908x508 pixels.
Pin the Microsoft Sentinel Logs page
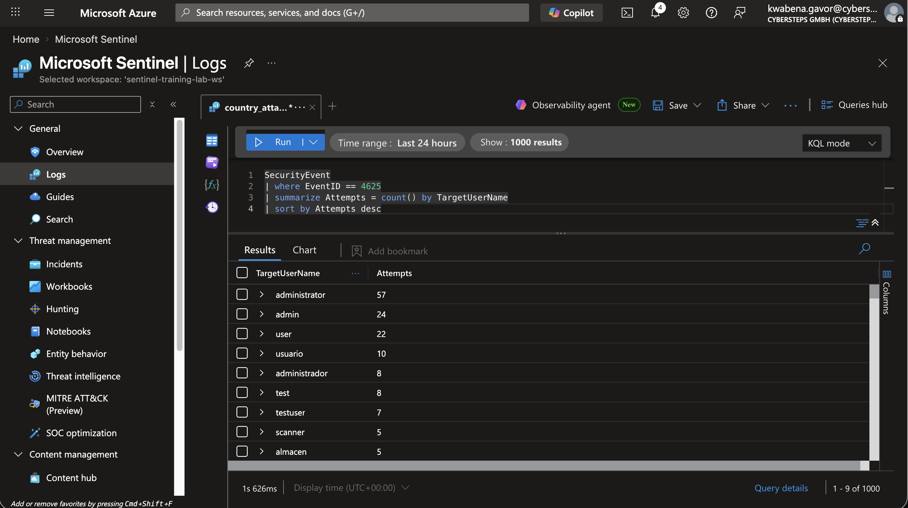(249, 63)
